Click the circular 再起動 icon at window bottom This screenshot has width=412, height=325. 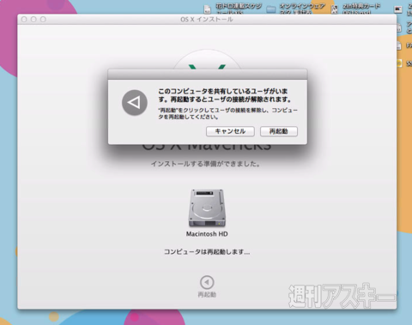207,282
